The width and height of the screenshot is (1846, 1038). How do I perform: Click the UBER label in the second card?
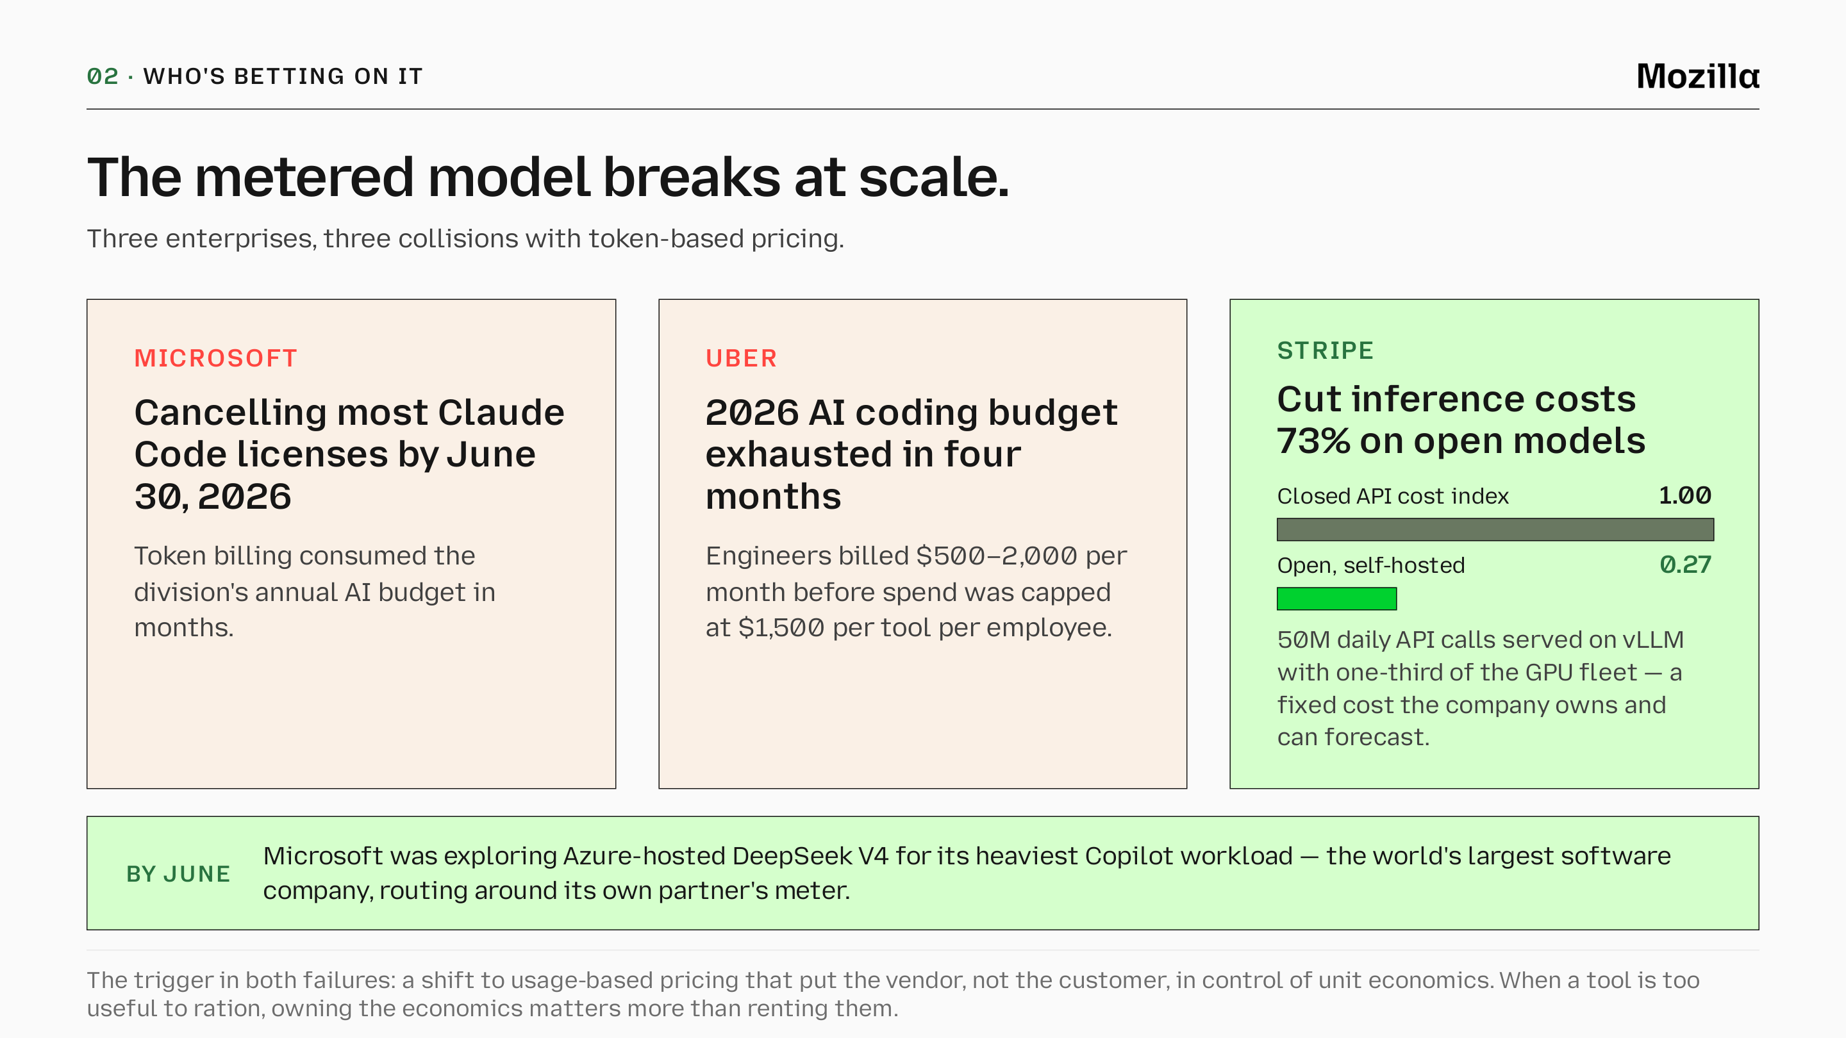point(741,358)
